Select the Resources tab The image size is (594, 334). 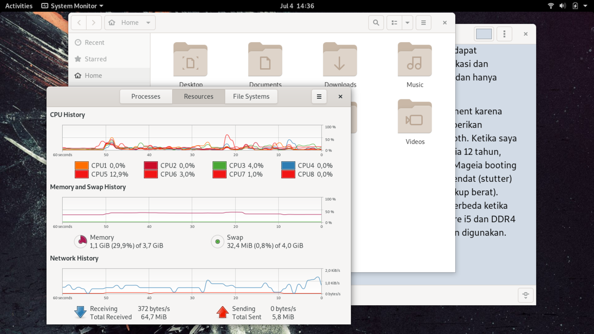coord(199,96)
